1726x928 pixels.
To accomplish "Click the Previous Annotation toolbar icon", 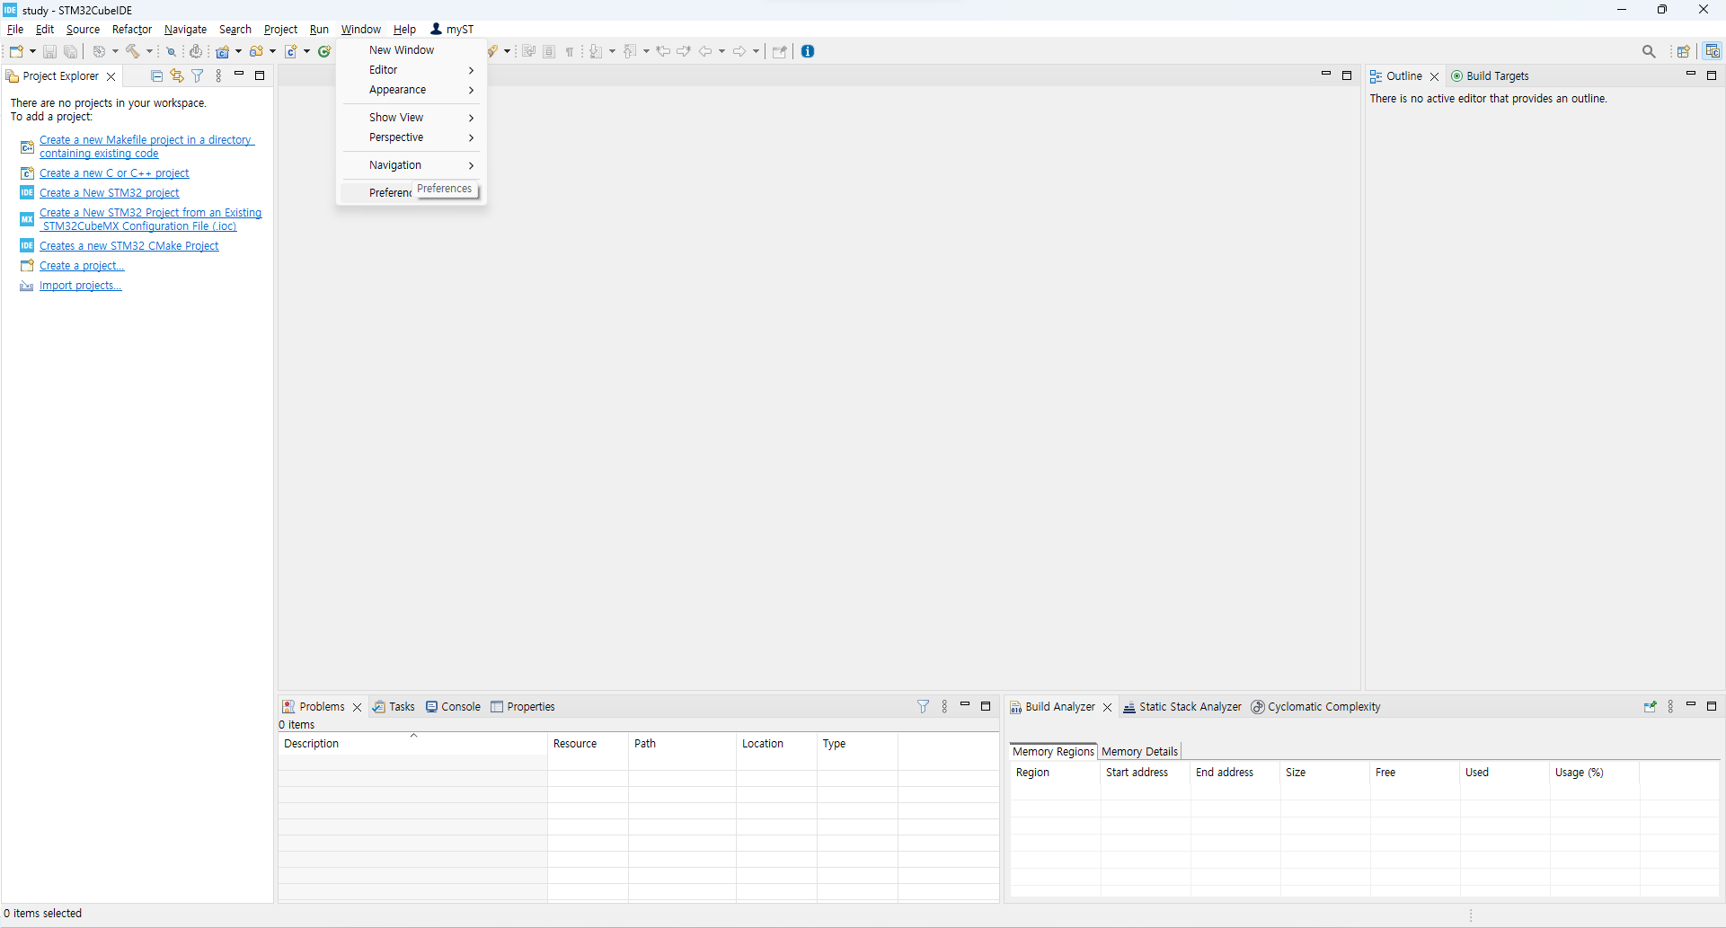I will pyautogui.click(x=630, y=51).
